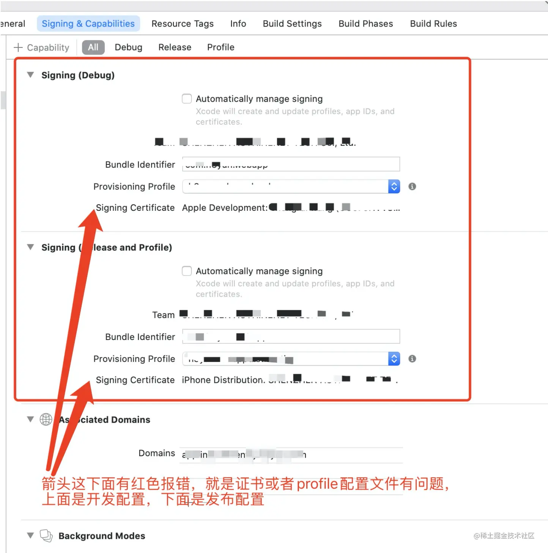Open the Build Phases tab

(x=365, y=24)
